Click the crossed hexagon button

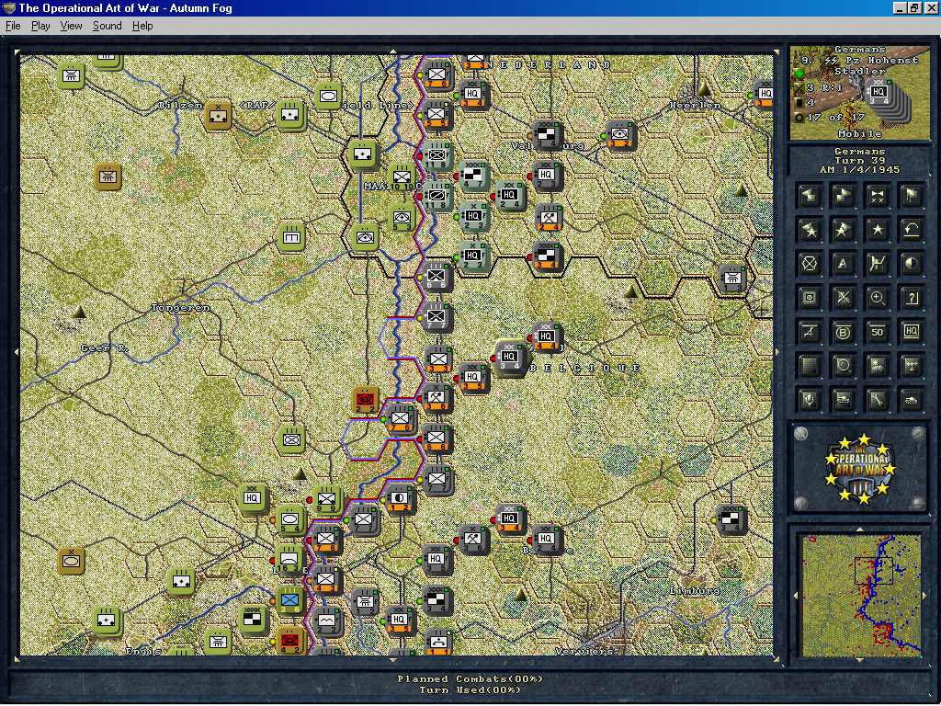tap(809, 264)
